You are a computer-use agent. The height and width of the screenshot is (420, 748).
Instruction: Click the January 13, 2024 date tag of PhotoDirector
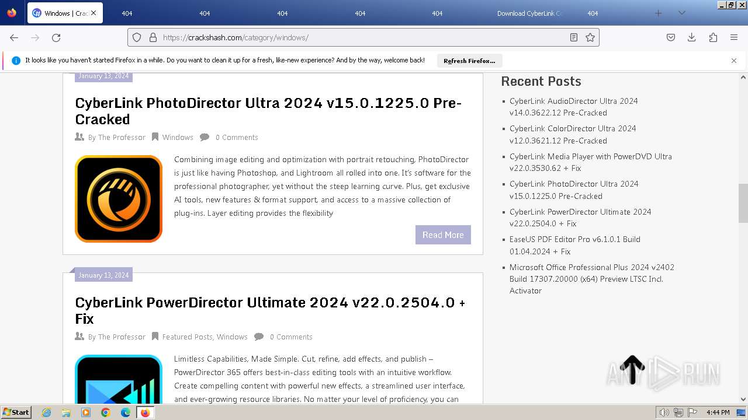tap(103, 76)
